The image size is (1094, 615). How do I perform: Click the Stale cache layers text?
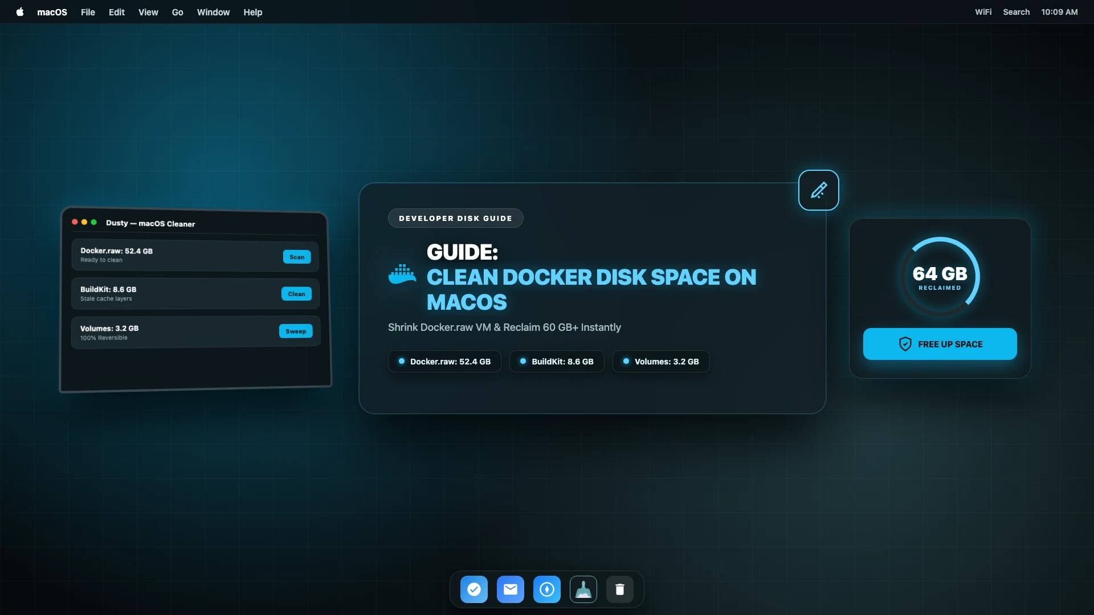click(106, 299)
